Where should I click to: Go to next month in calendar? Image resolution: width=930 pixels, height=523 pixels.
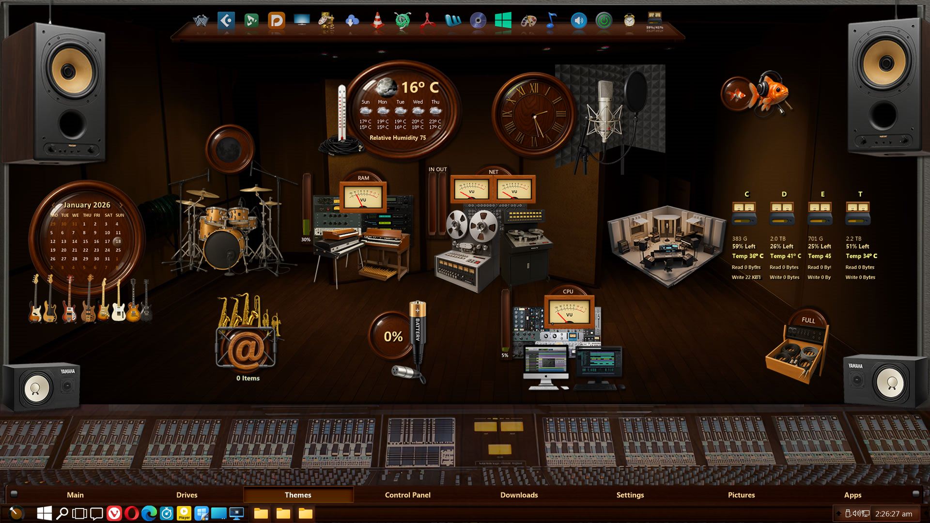[121, 205]
